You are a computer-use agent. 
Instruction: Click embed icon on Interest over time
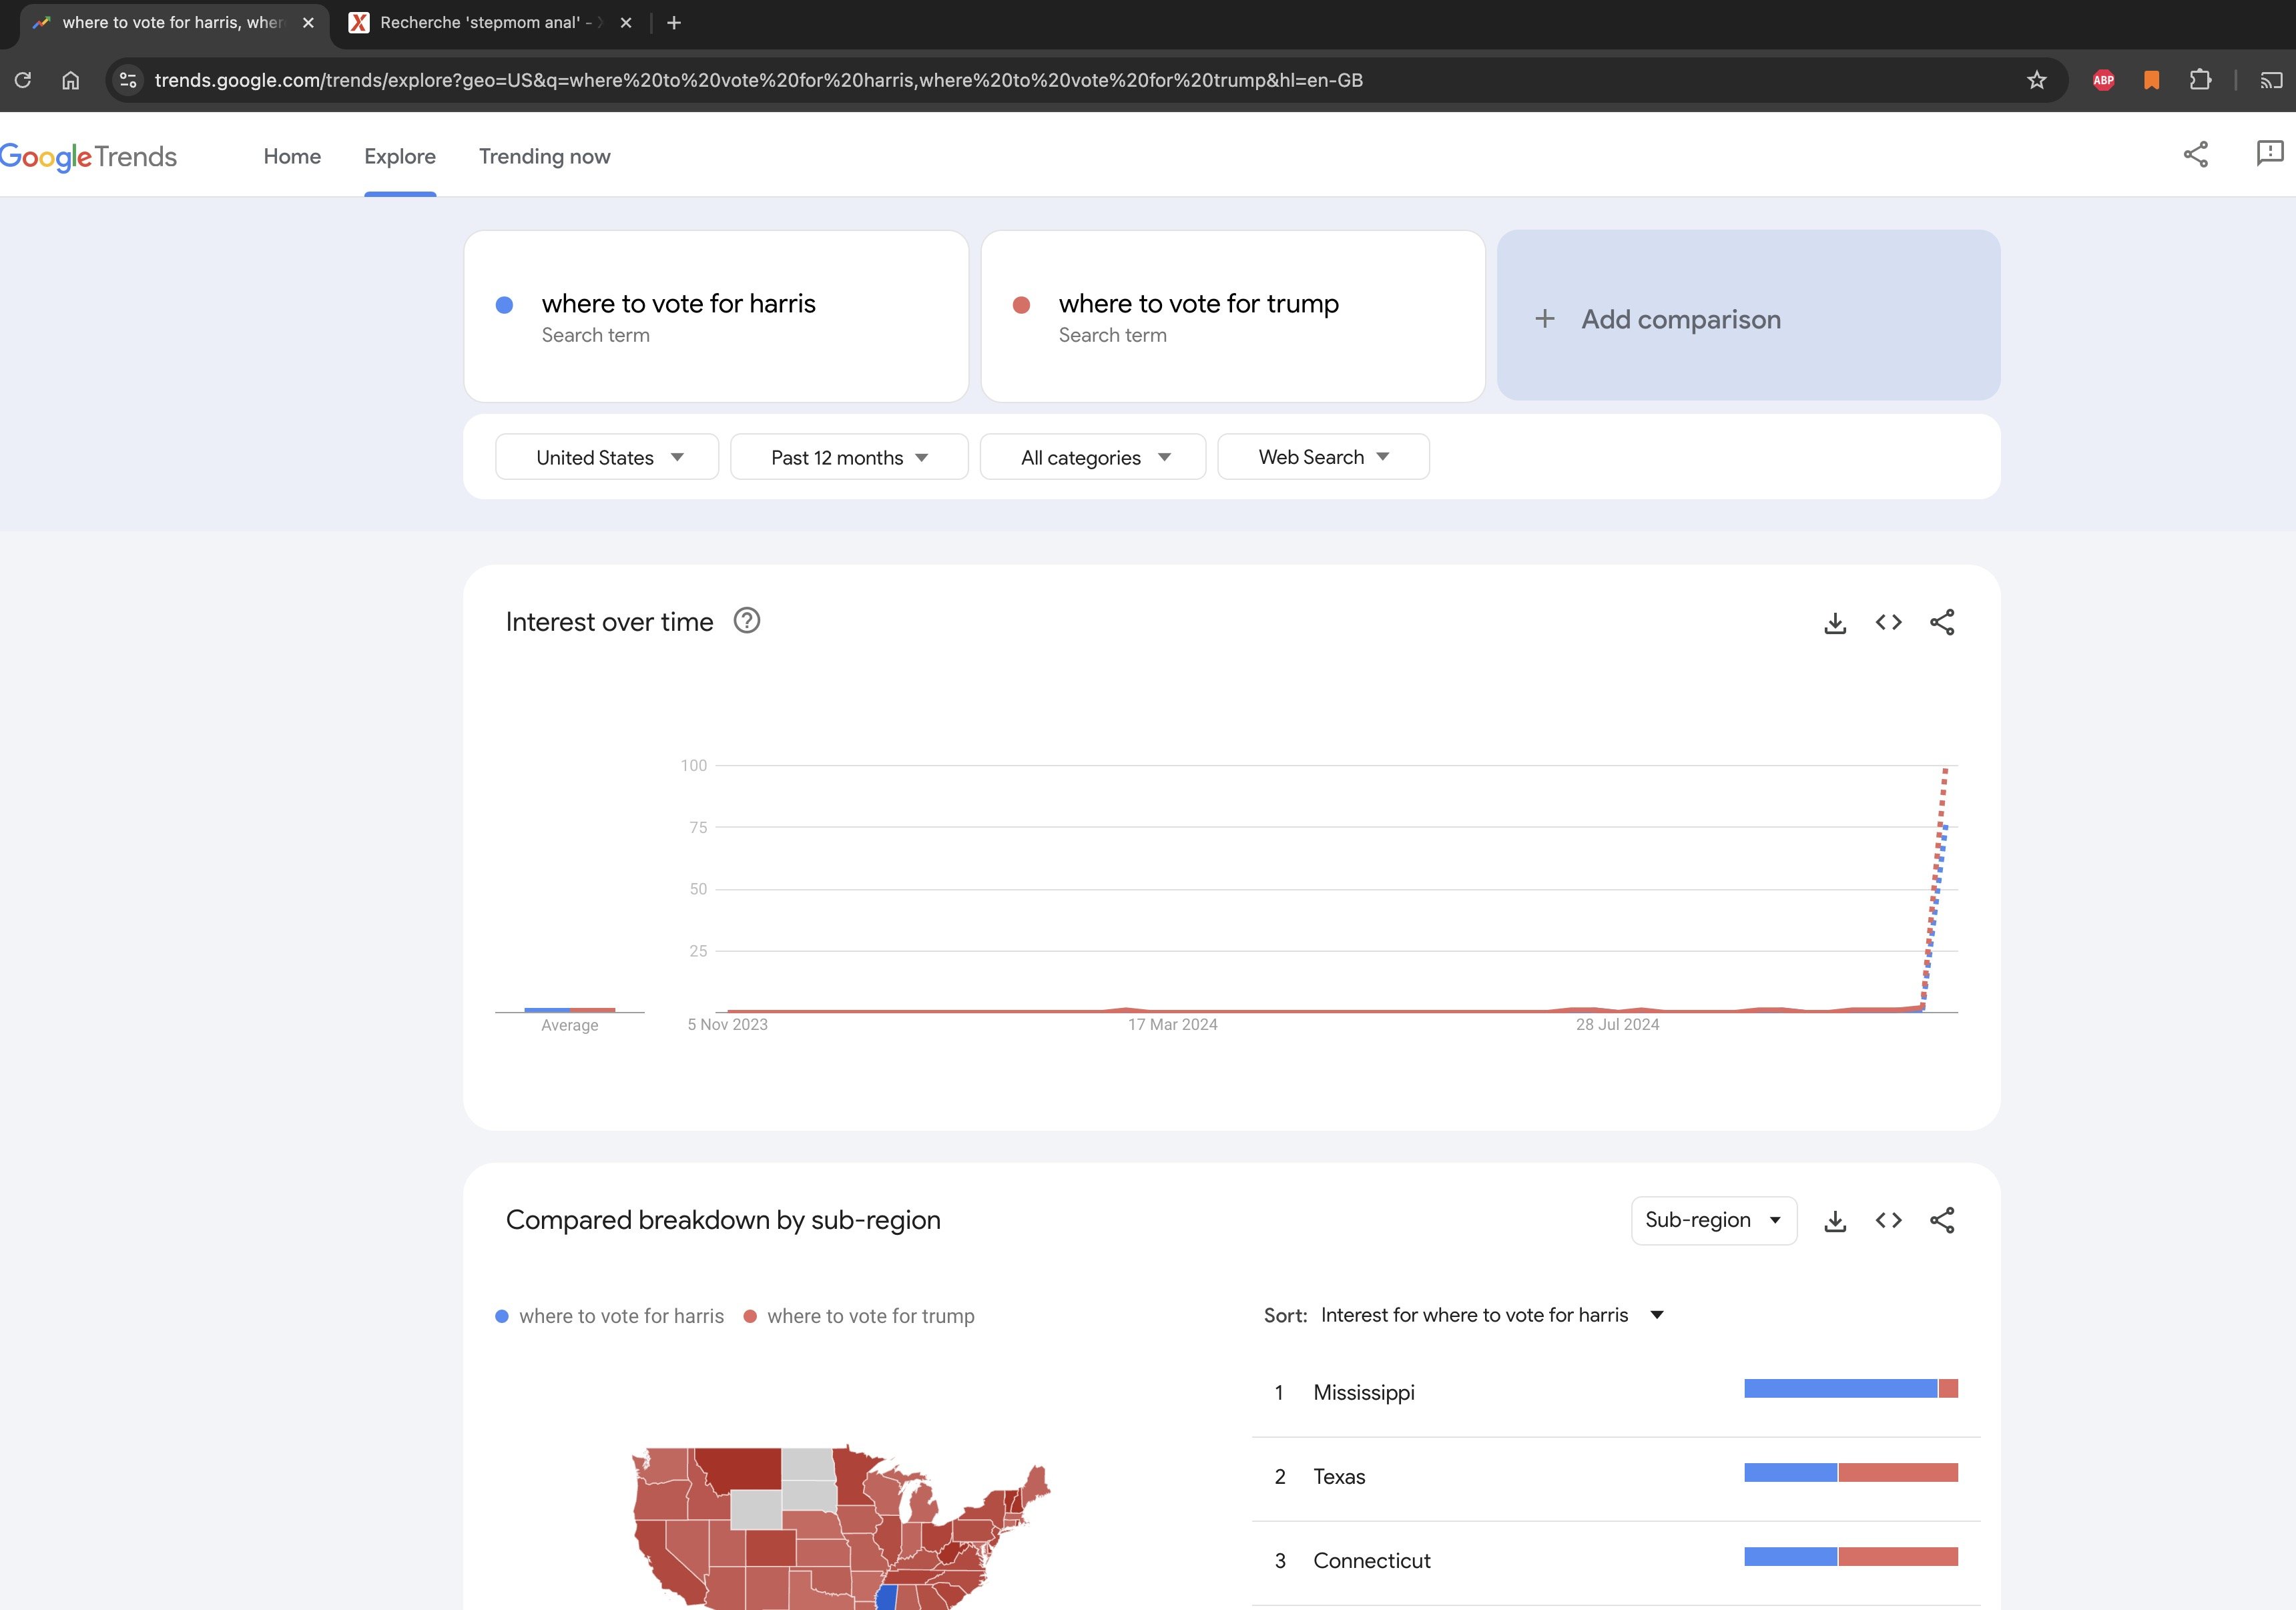pyautogui.click(x=1888, y=623)
